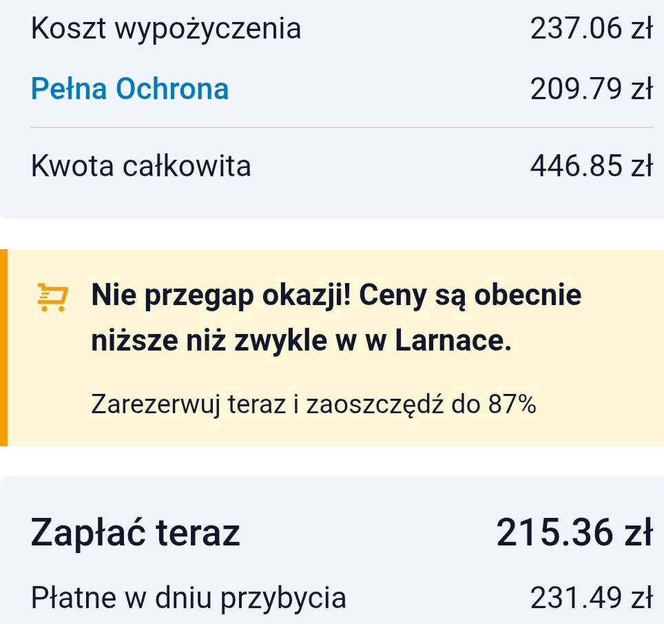This screenshot has width=664, height=624.
Task: Click the 215.36 zł pay-now amount
Action: pyautogui.click(x=574, y=532)
